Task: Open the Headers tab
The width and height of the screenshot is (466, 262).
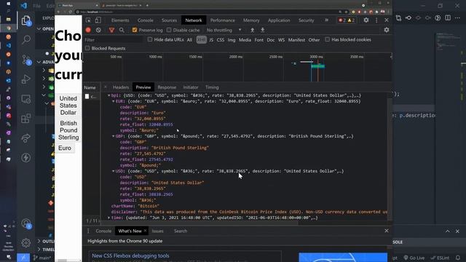Action: point(121,87)
